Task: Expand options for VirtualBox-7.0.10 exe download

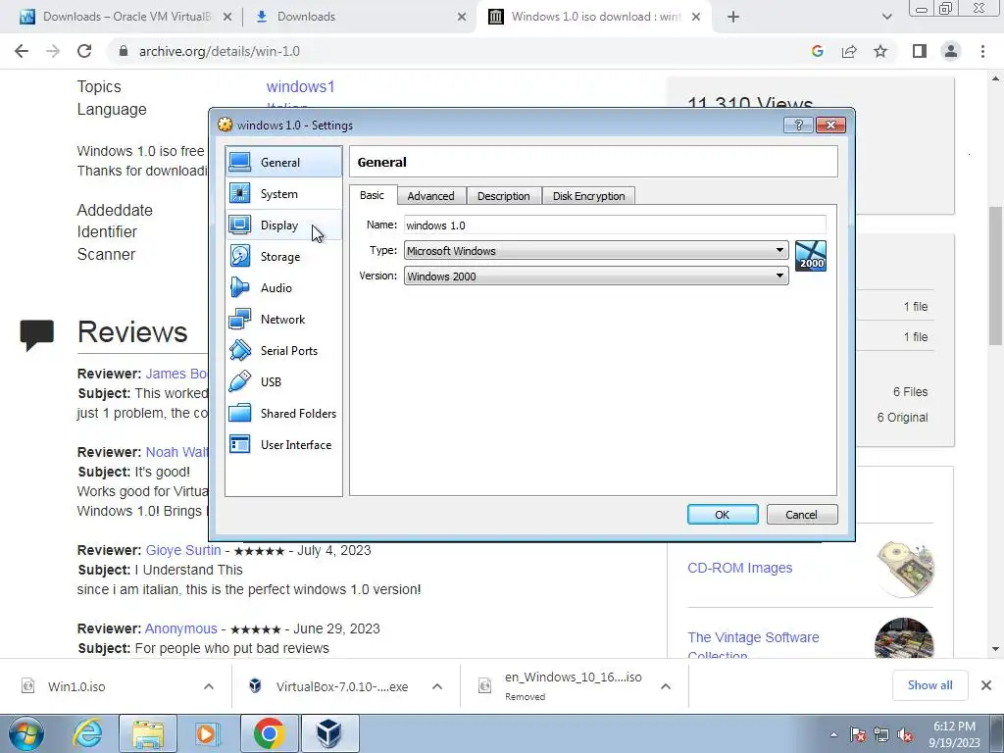Action: pyautogui.click(x=437, y=686)
